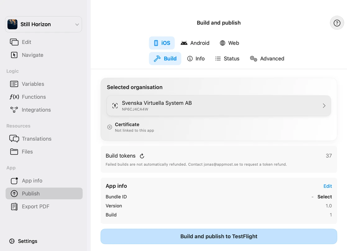Open the Variables section
This screenshot has height=251, width=347.
point(44,84)
